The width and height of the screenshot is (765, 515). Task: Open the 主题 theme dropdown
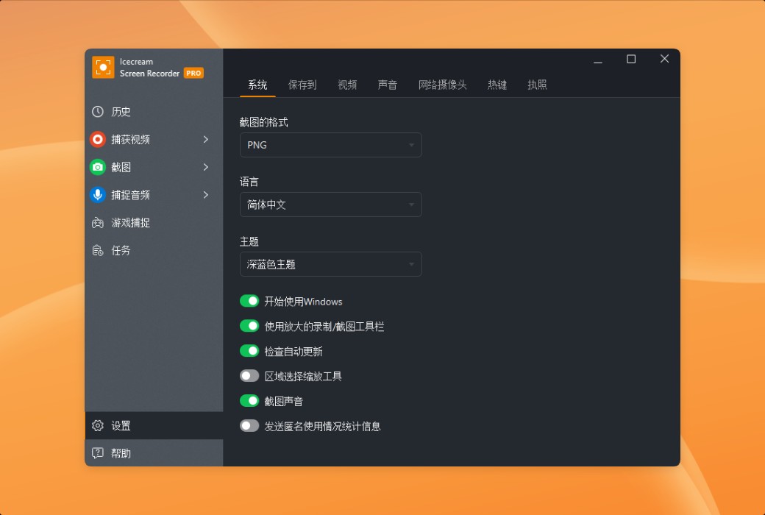pos(330,264)
